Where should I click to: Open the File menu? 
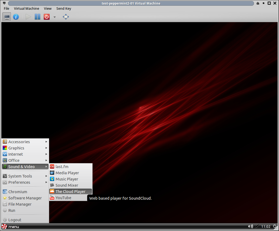click(6, 9)
